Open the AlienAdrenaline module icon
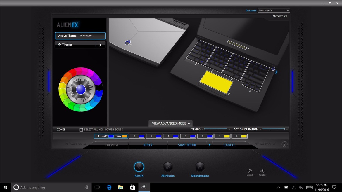Viewport: 342px width, 192px height. pos(200,167)
